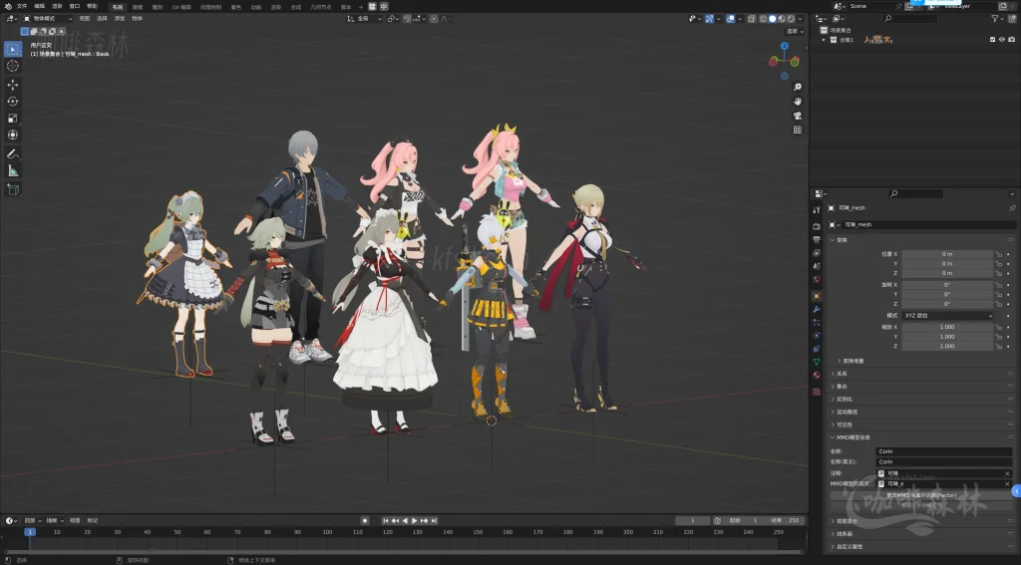Screen dimensions: 1021x565
Task: Switch to the UV 编辑 workspace tab
Action: (x=181, y=7)
